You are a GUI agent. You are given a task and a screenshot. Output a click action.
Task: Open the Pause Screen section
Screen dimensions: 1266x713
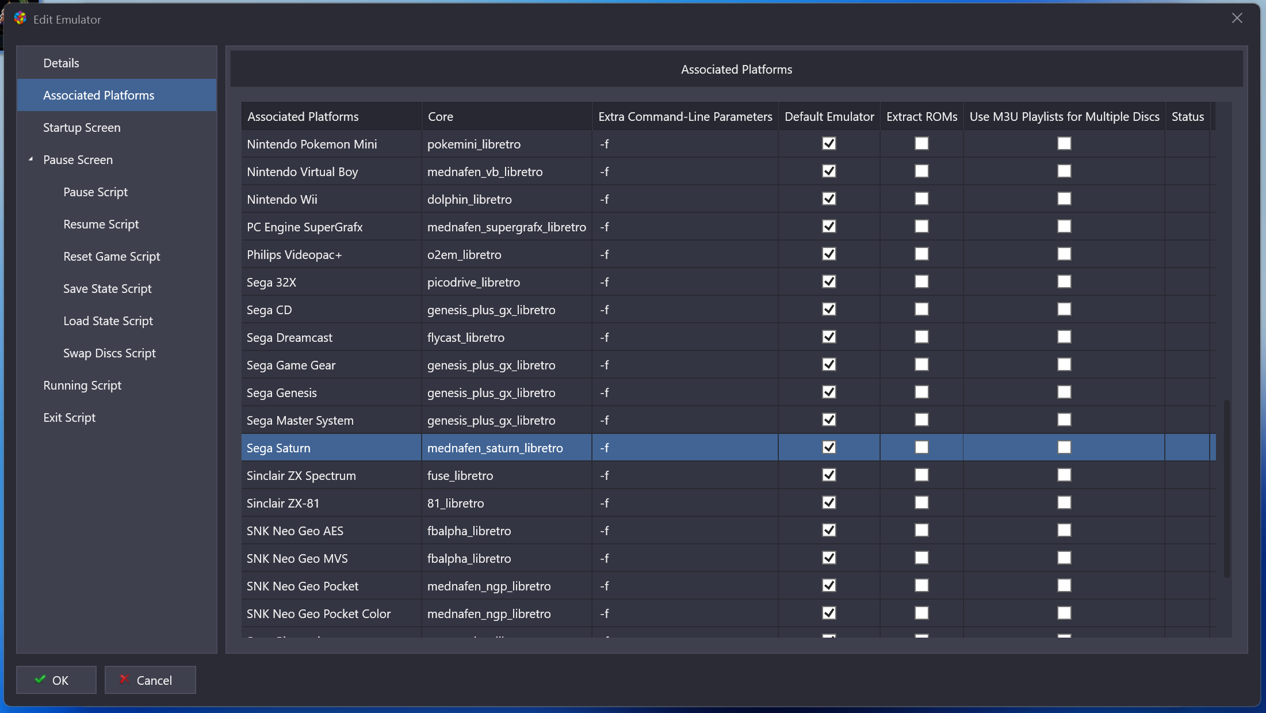pyautogui.click(x=117, y=159)
